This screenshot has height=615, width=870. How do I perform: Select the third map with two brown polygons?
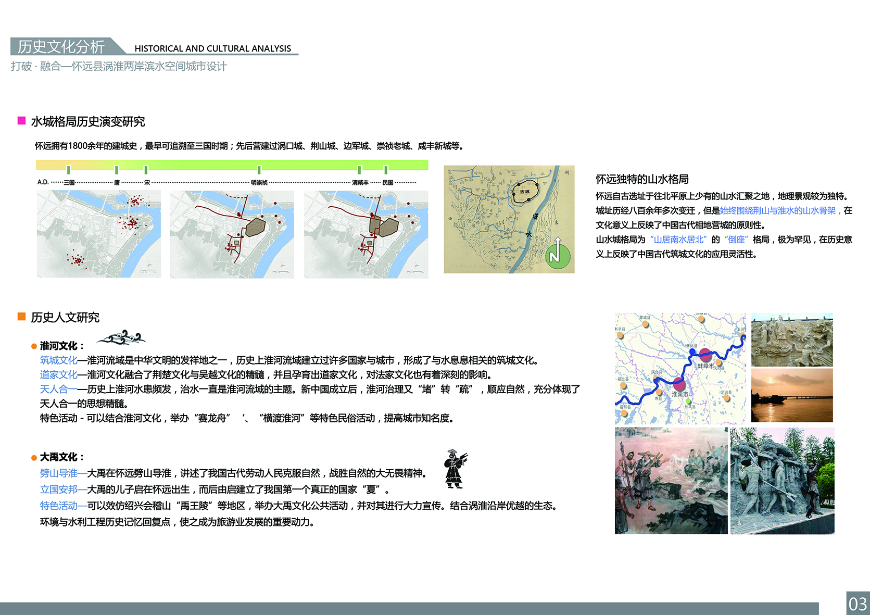366,234
